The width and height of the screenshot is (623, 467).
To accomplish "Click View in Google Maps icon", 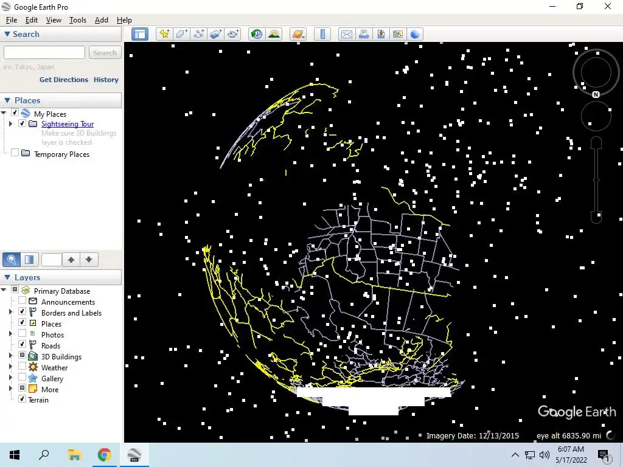I will pos(398,34).
